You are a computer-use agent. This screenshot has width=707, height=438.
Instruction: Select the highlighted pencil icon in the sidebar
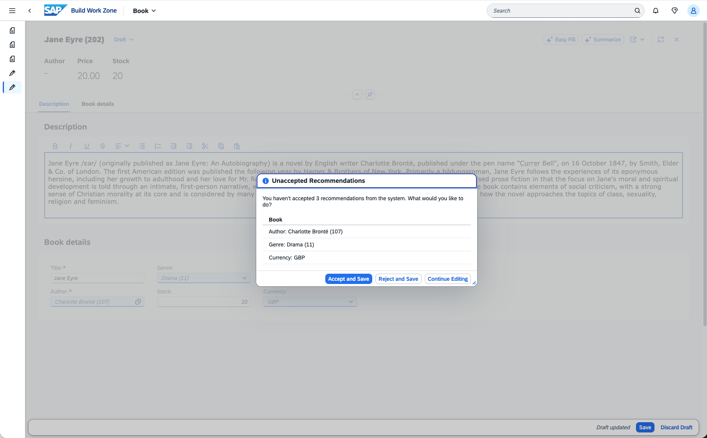pyautogui.click(x=12, y=87)
